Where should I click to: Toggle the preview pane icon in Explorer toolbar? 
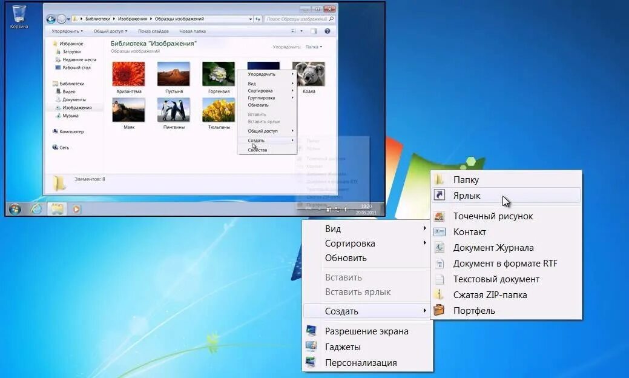pos(314,31)
